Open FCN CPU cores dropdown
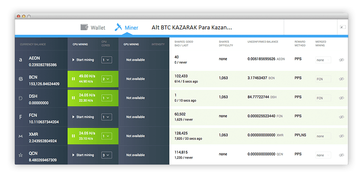This screenshot has height=181, width=363. click(107, 117)
